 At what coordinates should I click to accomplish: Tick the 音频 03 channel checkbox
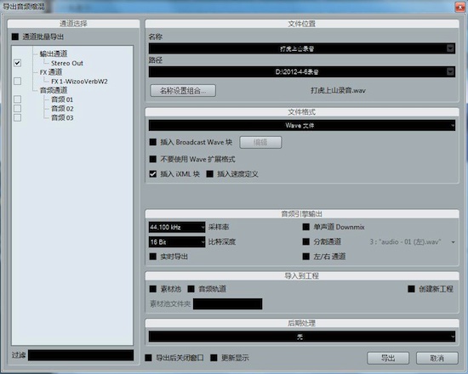pyautogui.click(x=17, y=117)
